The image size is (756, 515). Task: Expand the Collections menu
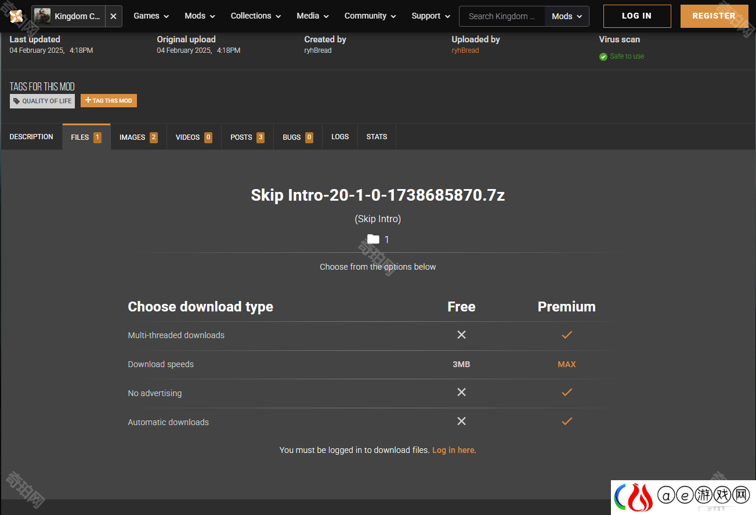[256, 16]
